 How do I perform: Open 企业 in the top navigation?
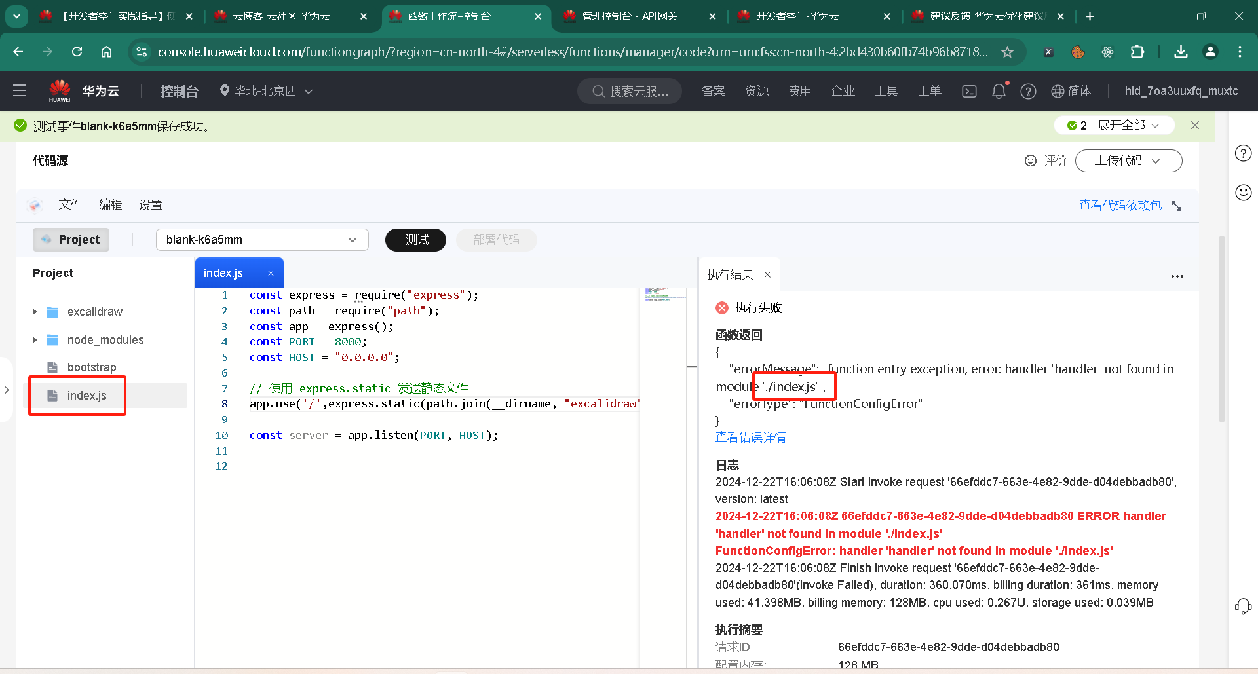(843, 91)
